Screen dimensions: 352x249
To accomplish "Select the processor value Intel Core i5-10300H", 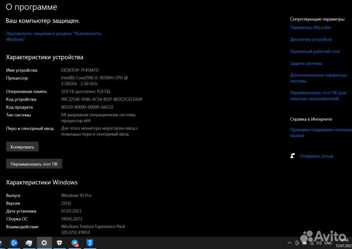I will [x=94, y=81].
